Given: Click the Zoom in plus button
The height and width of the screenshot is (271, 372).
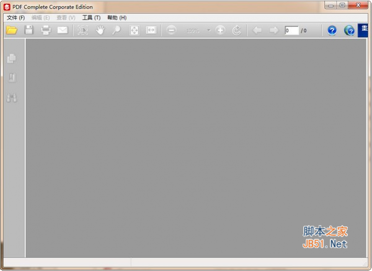Looking at the screenshot, I should click(220, 30).
